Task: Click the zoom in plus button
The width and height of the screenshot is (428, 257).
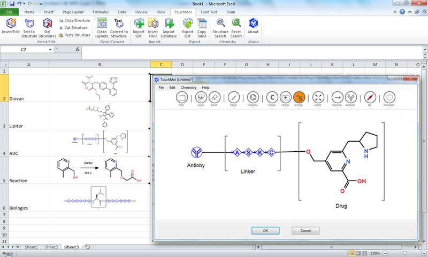Action: (x=424, y=253)
